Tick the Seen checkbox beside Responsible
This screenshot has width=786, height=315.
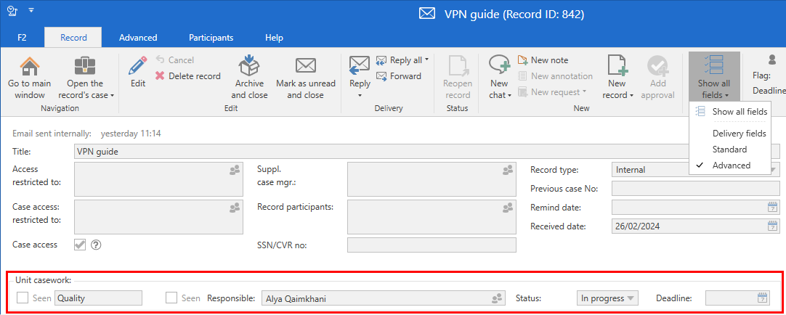coord(171,298)
